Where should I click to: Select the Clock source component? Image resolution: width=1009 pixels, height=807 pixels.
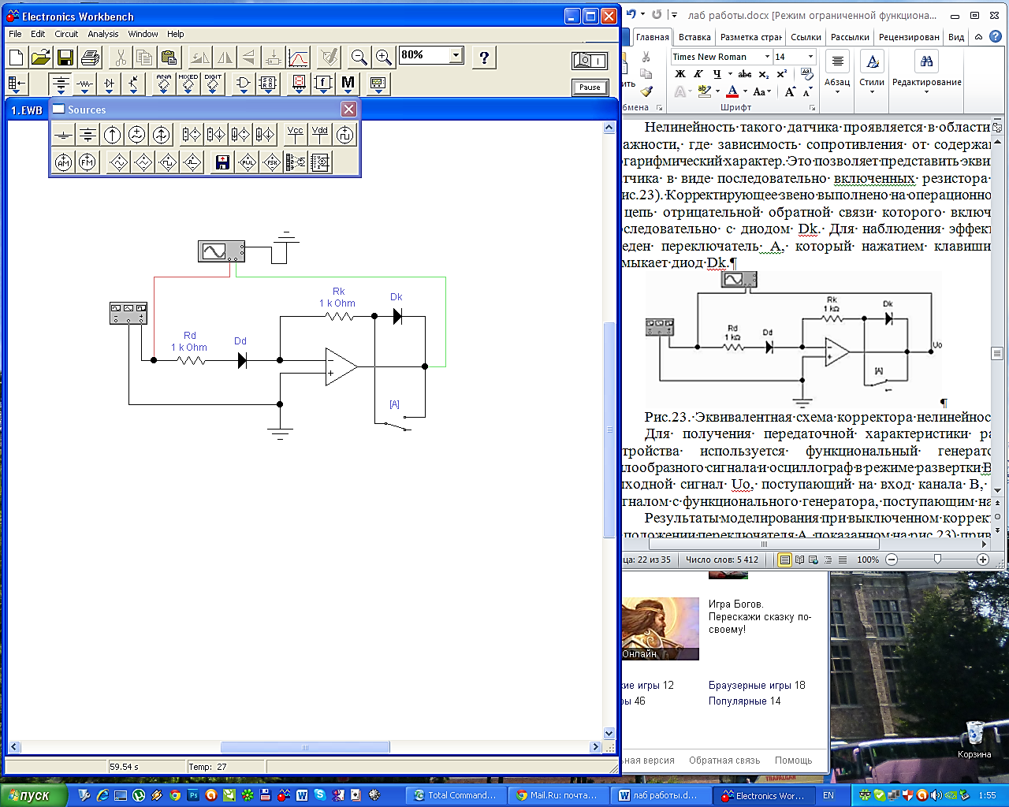(344, 135)
